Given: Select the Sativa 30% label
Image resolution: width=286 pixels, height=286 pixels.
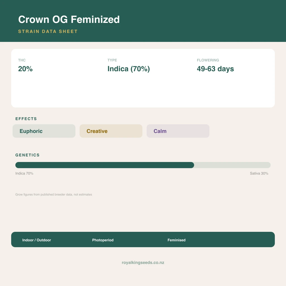Looking at the screenshot, I should click(259, 173).
